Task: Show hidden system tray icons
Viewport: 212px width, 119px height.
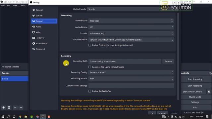Action: 168,117
